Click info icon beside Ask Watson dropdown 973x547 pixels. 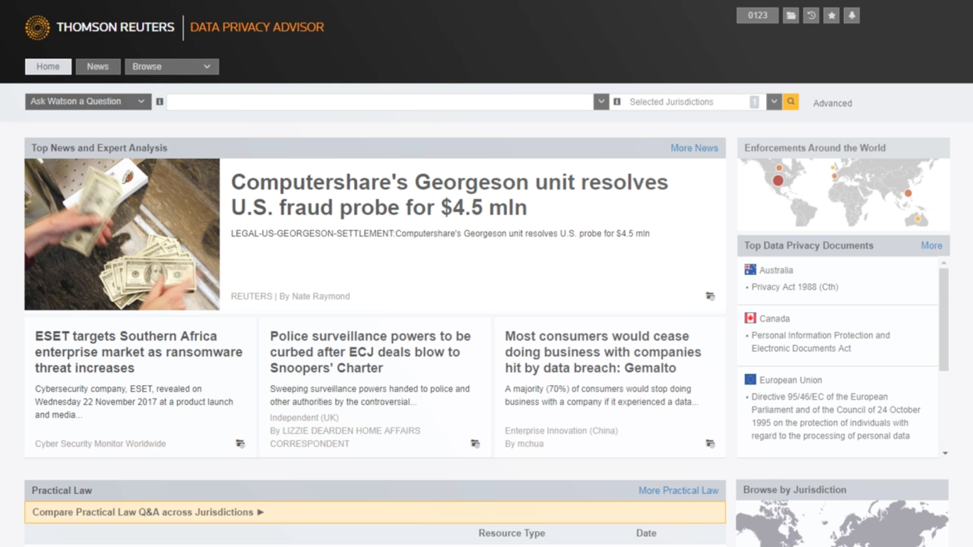(160, 102)
